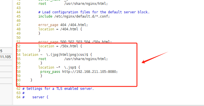Viewport: 204px width, 106px height.
Task: Click line number 48 in the gutter
Action: click(18, 29)
